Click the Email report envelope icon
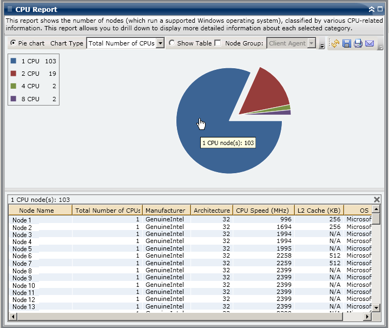389x328 pixels. [x=370, y=43]
